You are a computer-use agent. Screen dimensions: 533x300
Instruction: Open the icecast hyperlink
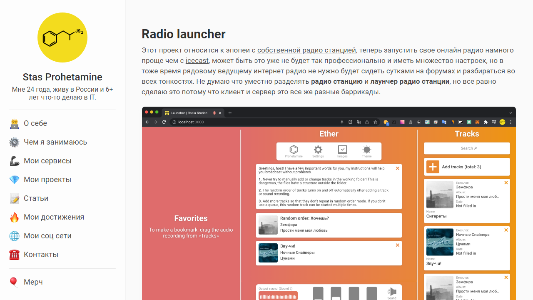tap(197, 60)
